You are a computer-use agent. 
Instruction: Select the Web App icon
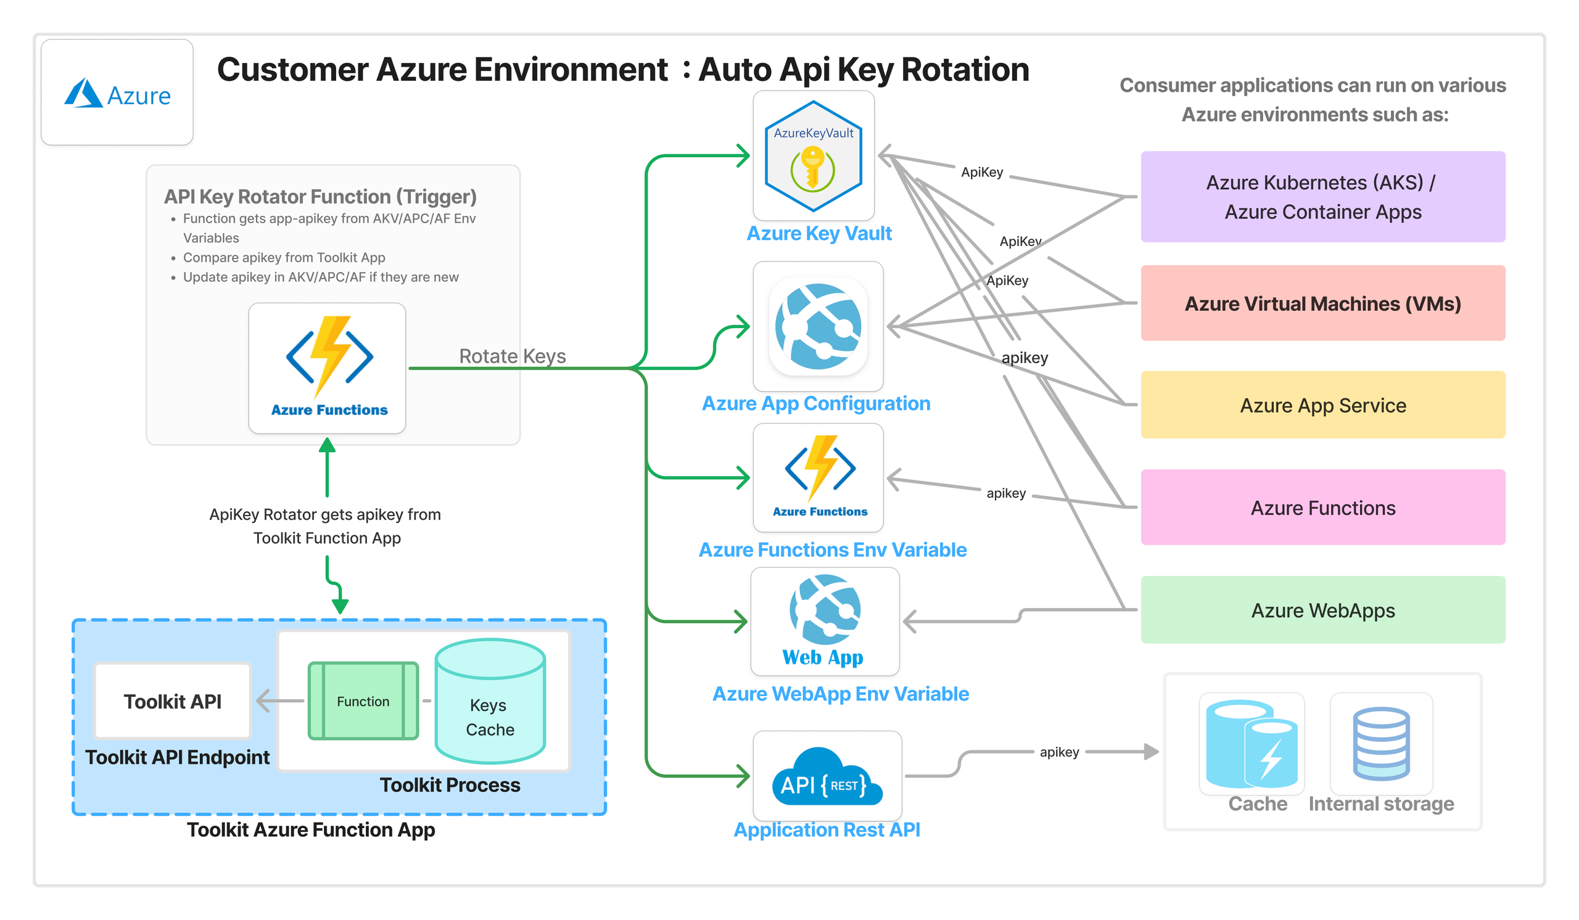[825, 622]
